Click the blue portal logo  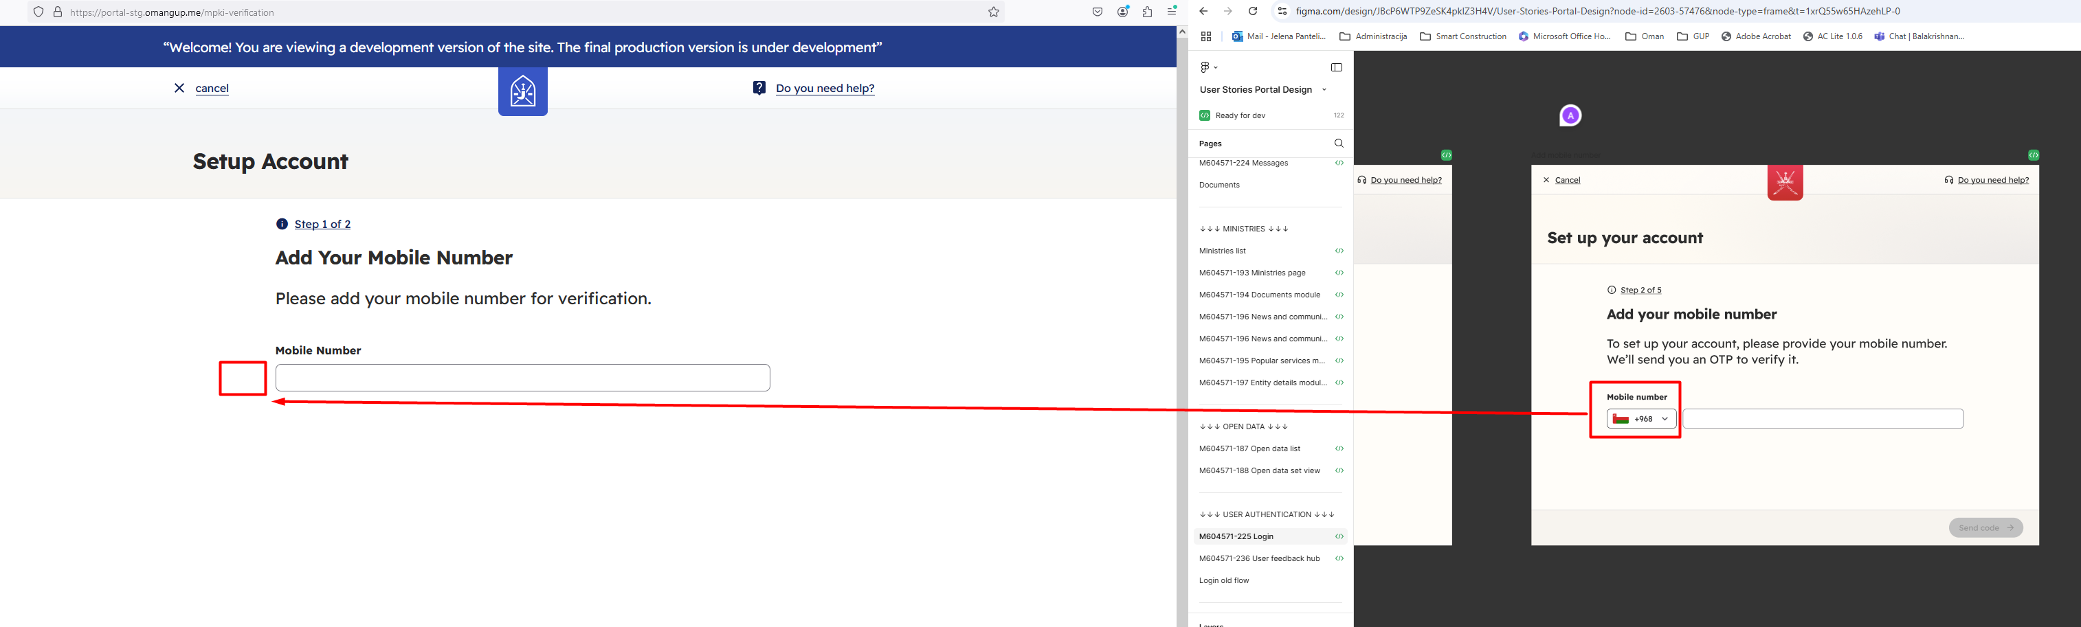click(x=523, y=91)
